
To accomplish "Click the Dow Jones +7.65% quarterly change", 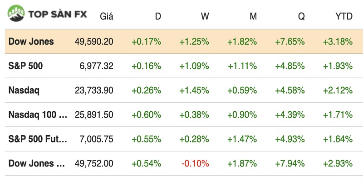I will tap(289, 42).
